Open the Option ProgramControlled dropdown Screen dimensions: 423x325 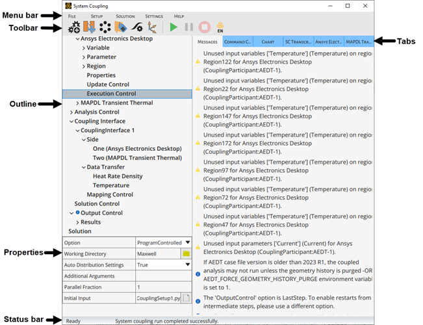click(188, 242)
